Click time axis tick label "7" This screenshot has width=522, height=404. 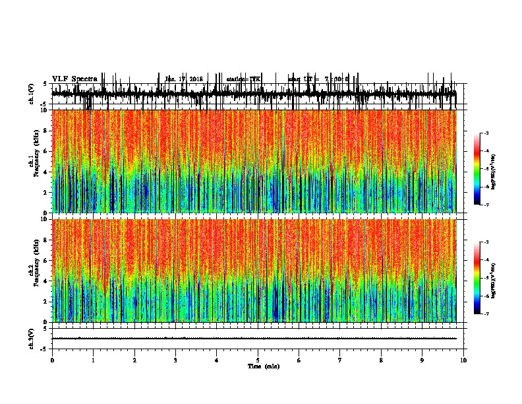(340, 360)
